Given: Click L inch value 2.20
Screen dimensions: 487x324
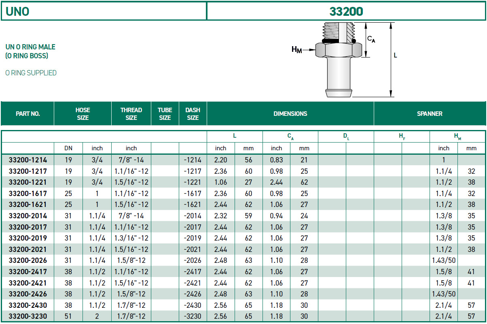Looking at the screenshot, I should coord(220,160).
